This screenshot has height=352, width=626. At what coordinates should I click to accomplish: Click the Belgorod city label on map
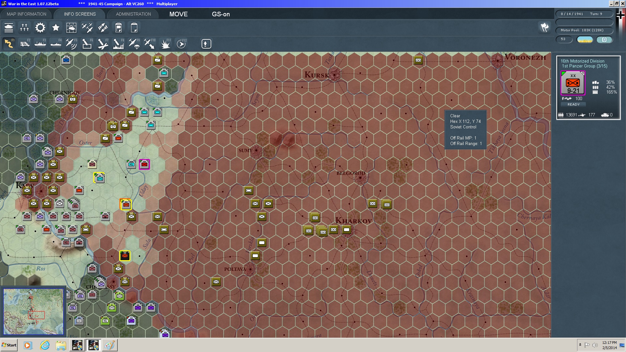pos(351,173)
